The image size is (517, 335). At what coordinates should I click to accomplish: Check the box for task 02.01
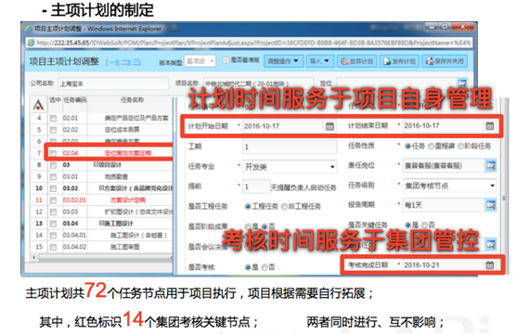(x=53, y=119)
